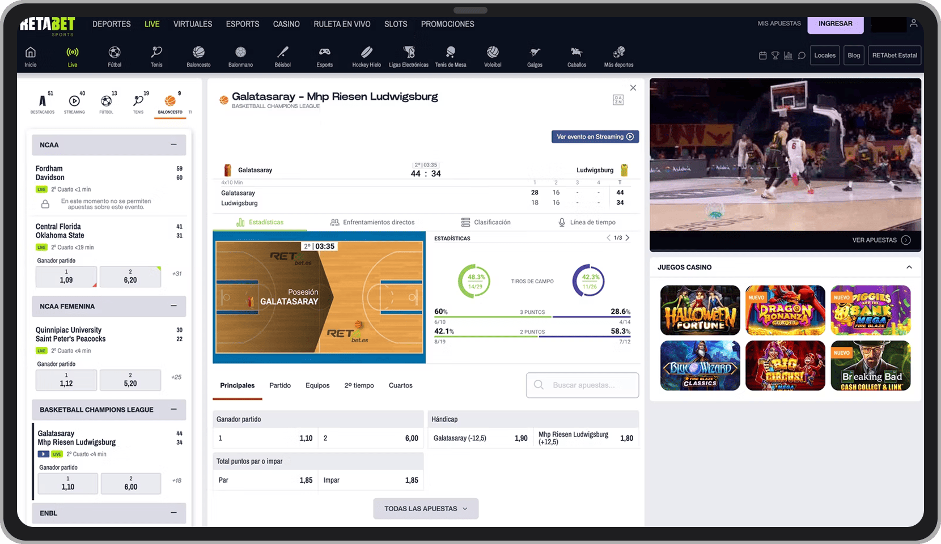The width and height of the screenshot is (941, 544).
Task: Switch to Clasificación tab
Action: (486, 222)
